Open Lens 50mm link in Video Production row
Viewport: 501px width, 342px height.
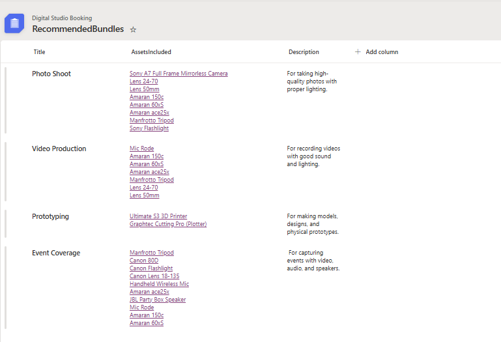click(x=145, y=195)
